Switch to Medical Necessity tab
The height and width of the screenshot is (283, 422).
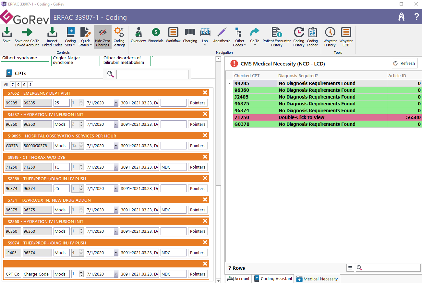(317, 279)
